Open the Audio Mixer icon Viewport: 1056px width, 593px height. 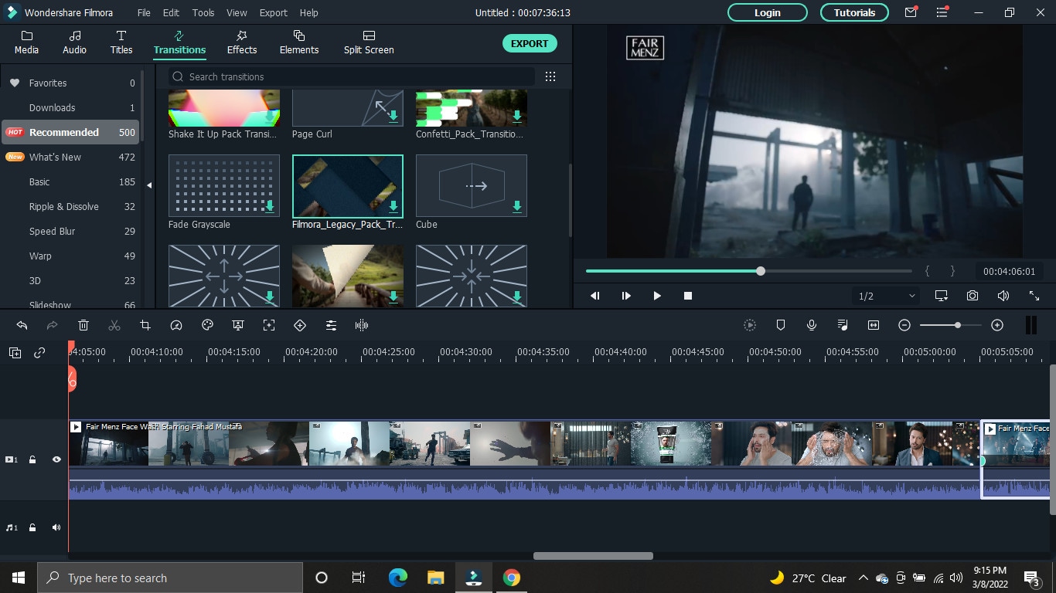[842, 325]
